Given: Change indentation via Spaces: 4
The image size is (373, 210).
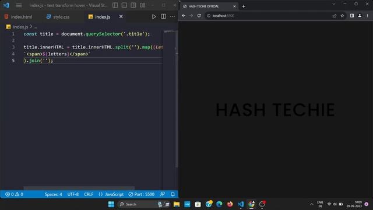Looking at the screenshot, I should (53, 194).
